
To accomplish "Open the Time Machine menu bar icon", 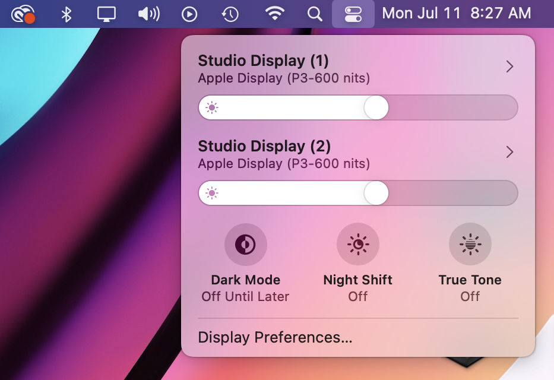I will 230,14.
